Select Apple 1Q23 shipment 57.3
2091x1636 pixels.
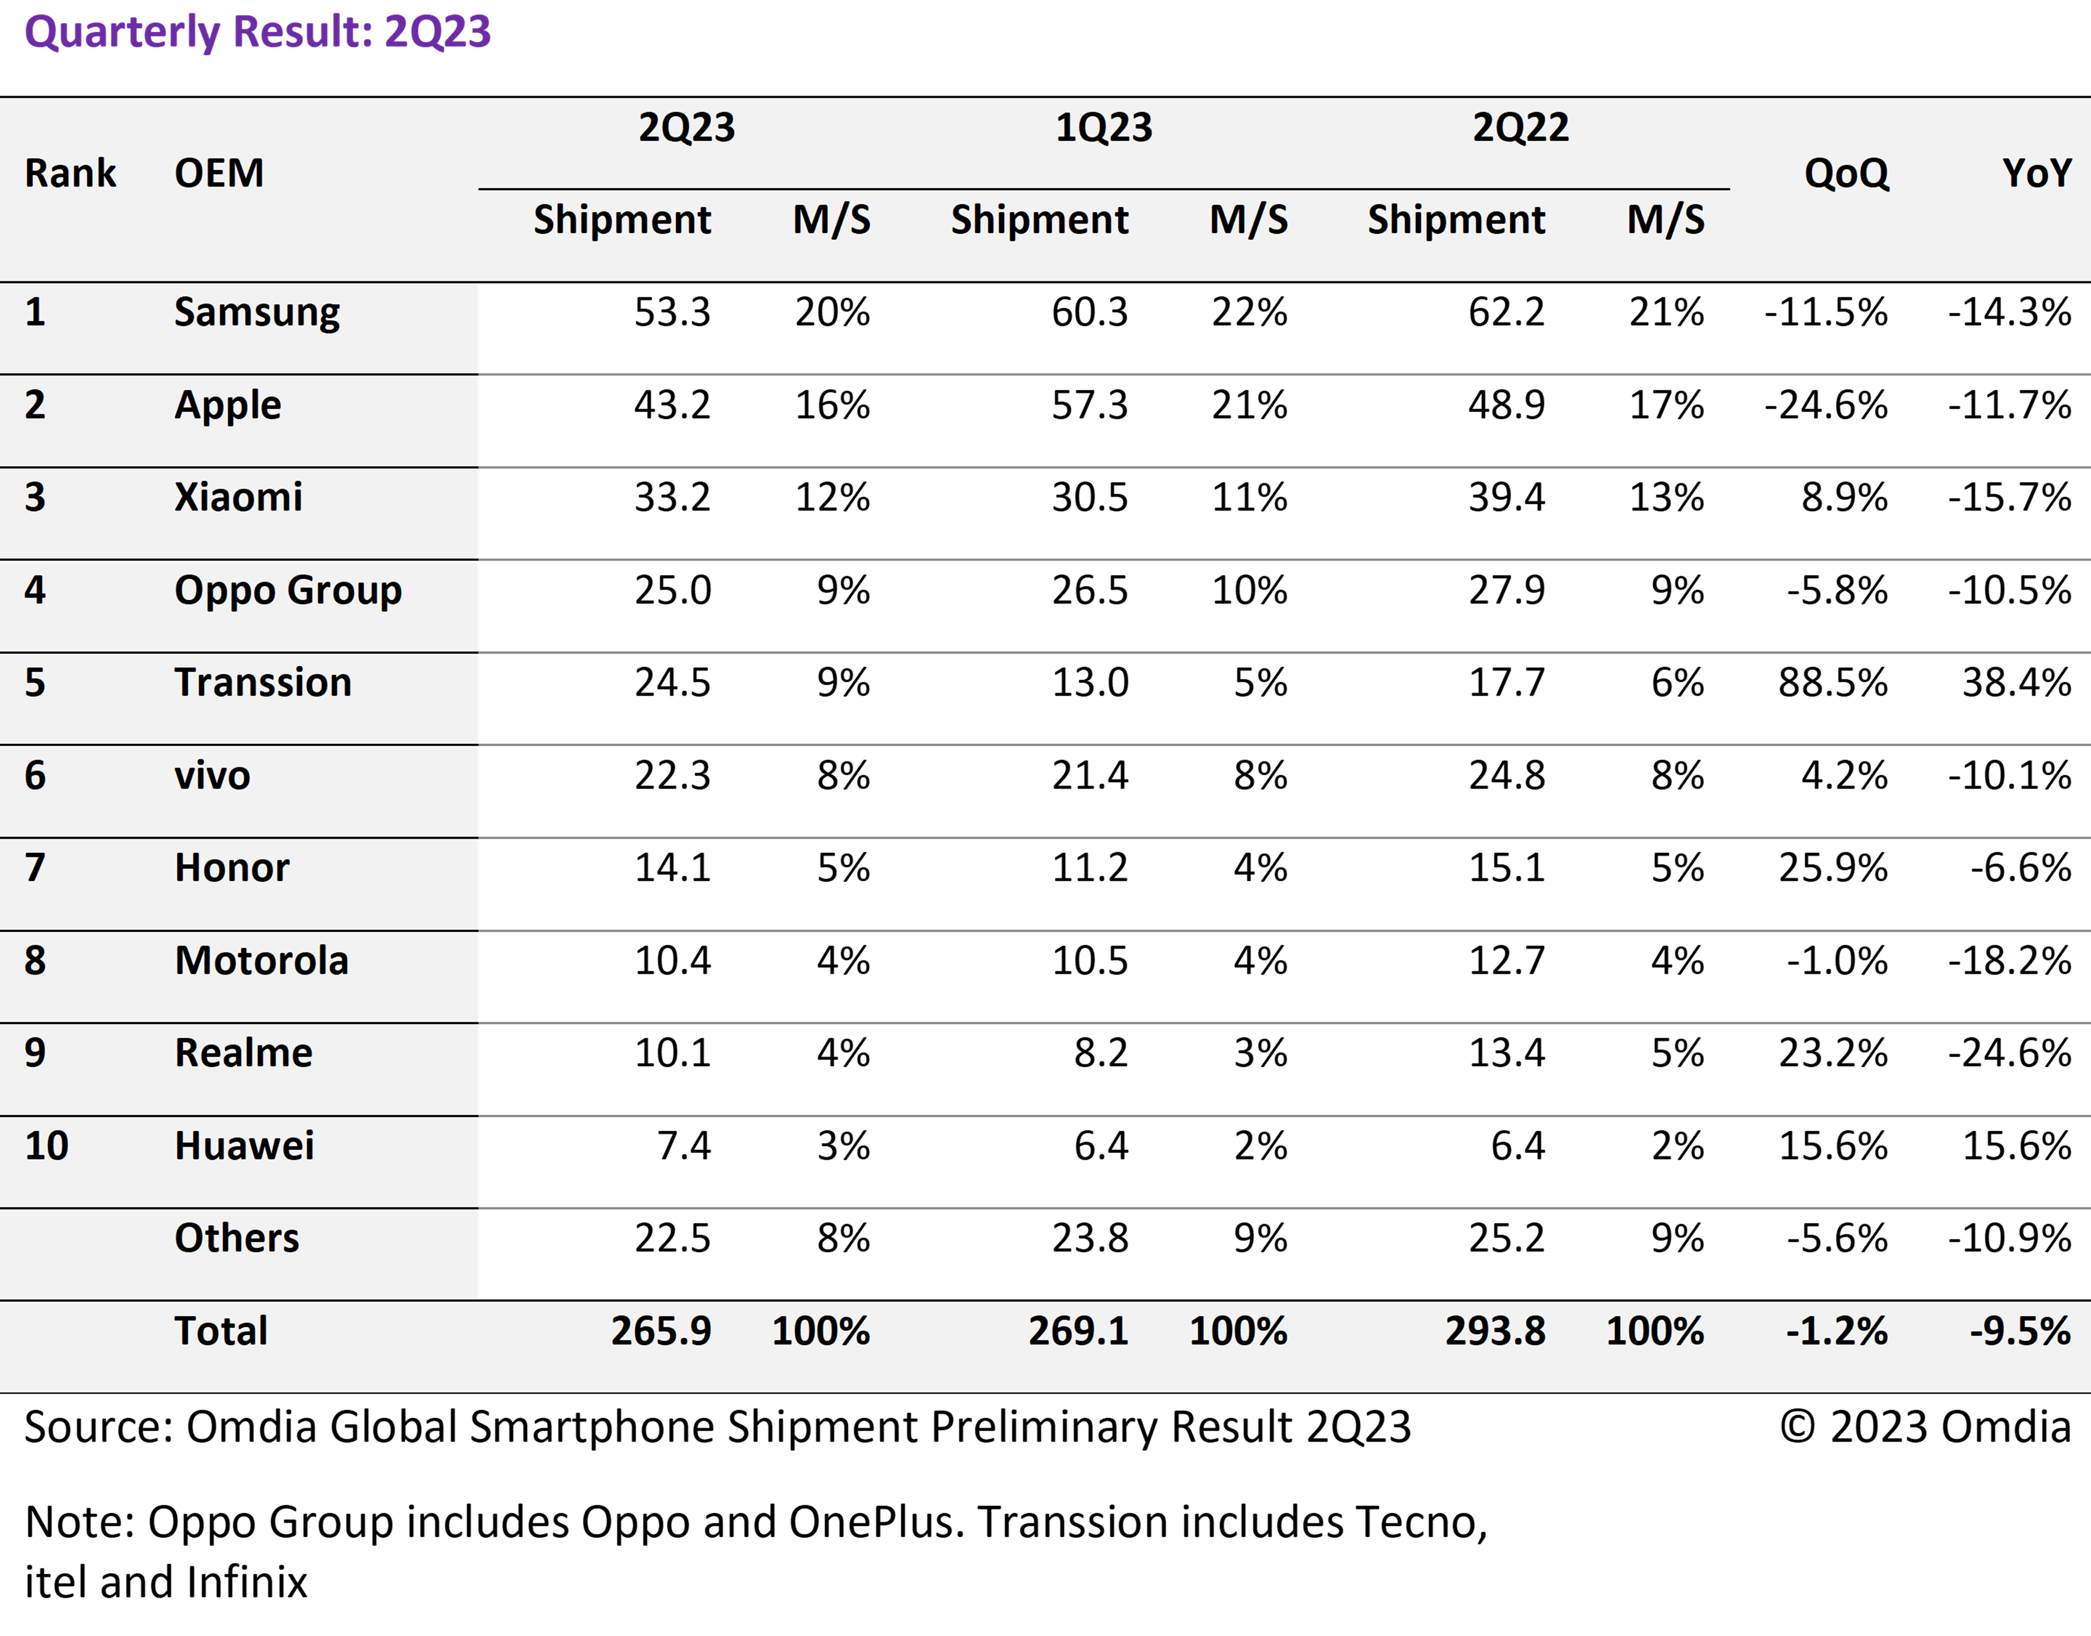coord(1089,405)
